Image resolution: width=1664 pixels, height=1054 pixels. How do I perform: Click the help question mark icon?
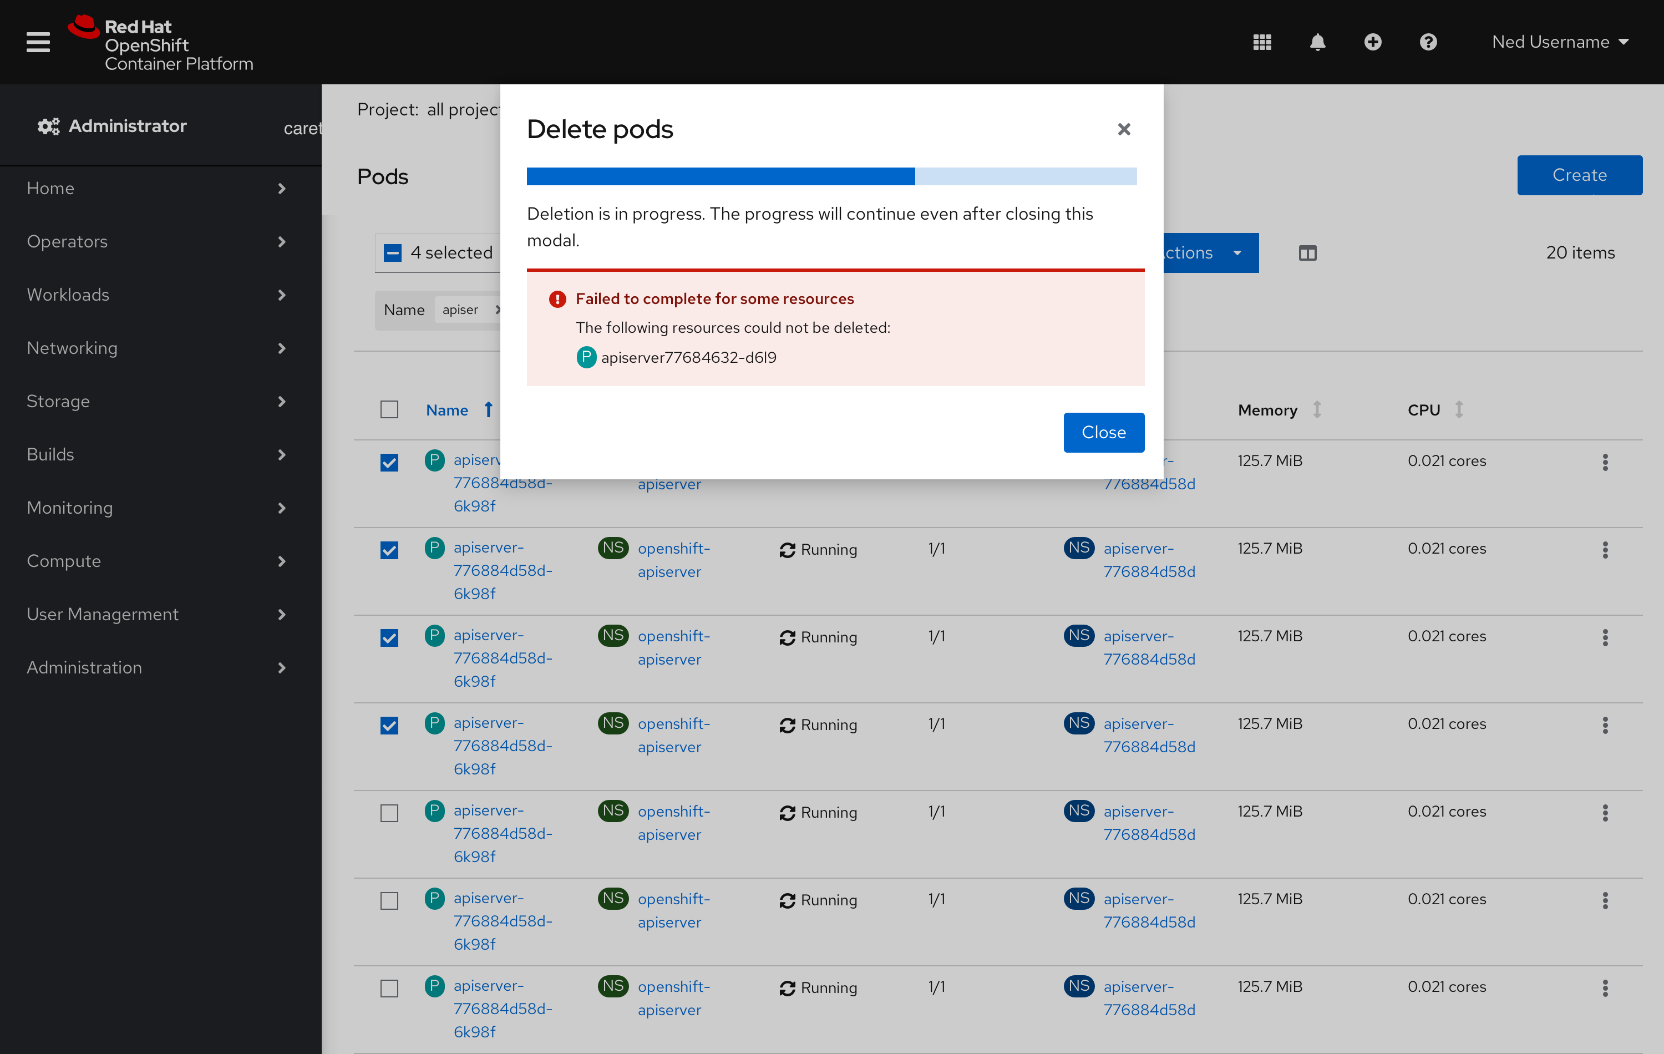(x=1429, y=41)
